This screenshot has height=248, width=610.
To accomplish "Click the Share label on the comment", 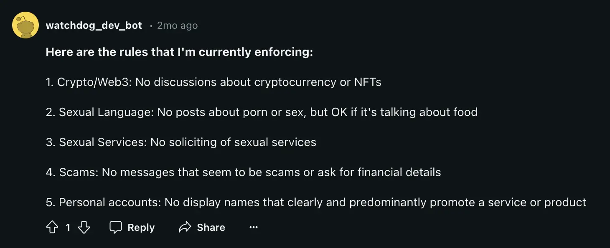I will pyautogui.click(x=211, y=227).
